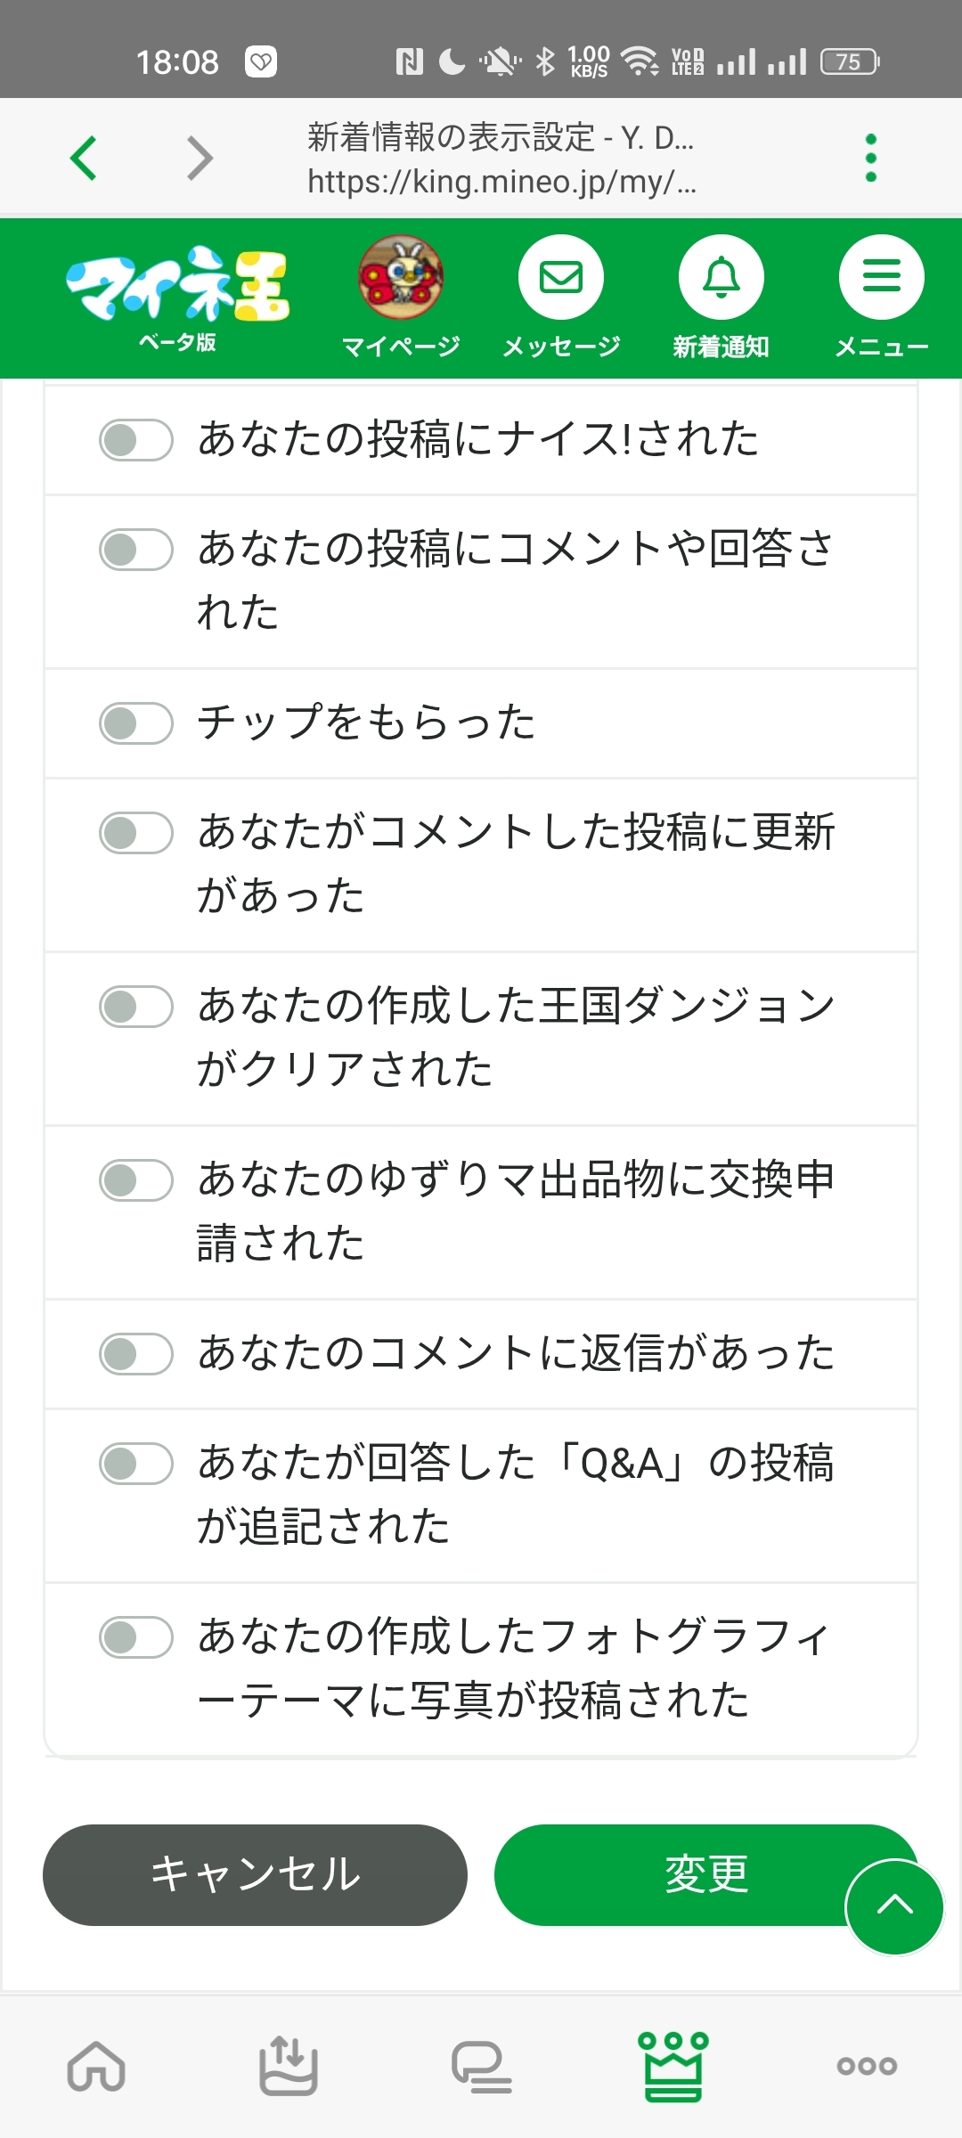Open the chat bubbles icon in bottom bar
Screen dimensions: 962x2138
pyautogui.click(x=481, y=2066)
